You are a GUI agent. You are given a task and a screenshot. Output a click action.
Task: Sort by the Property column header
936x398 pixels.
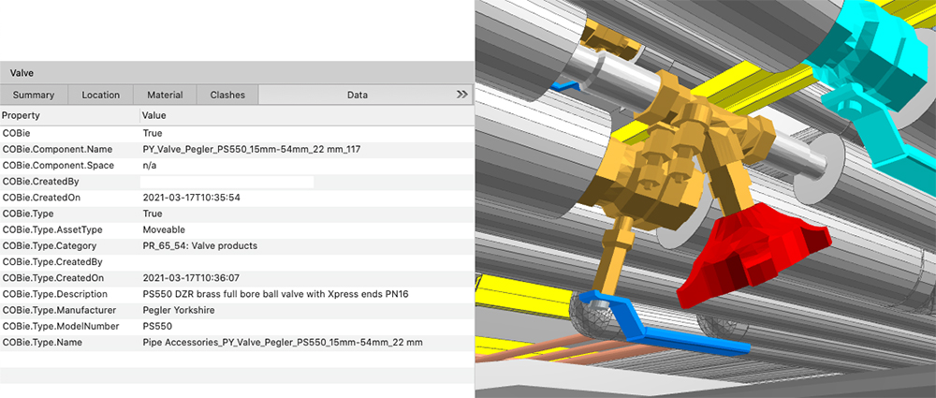(69, 115)
